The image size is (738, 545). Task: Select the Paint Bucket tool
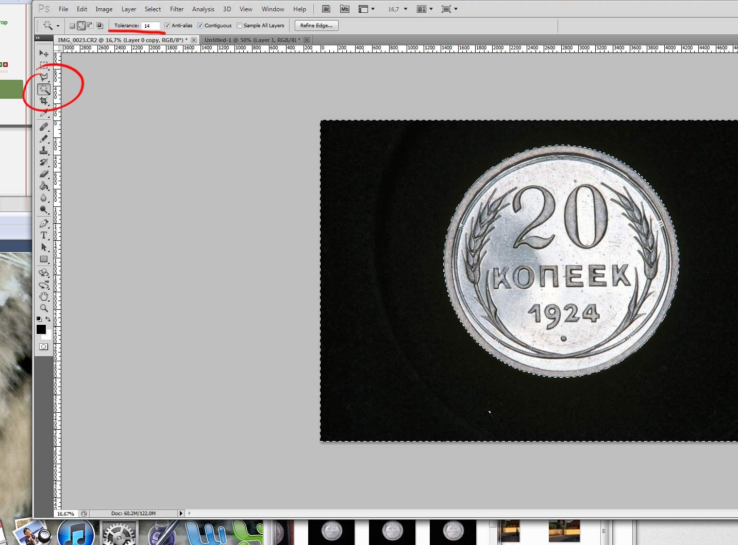point(44,186)
